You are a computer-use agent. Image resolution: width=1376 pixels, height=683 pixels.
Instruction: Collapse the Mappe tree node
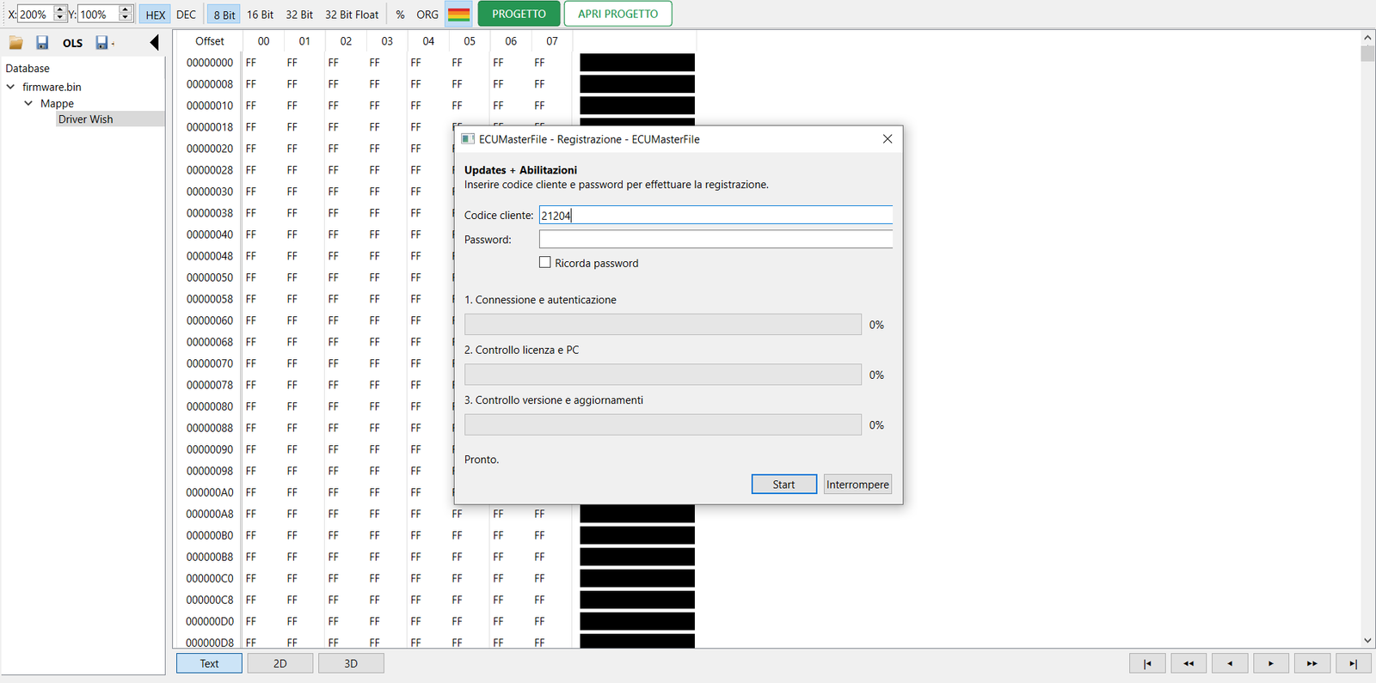tap(28, 103)
